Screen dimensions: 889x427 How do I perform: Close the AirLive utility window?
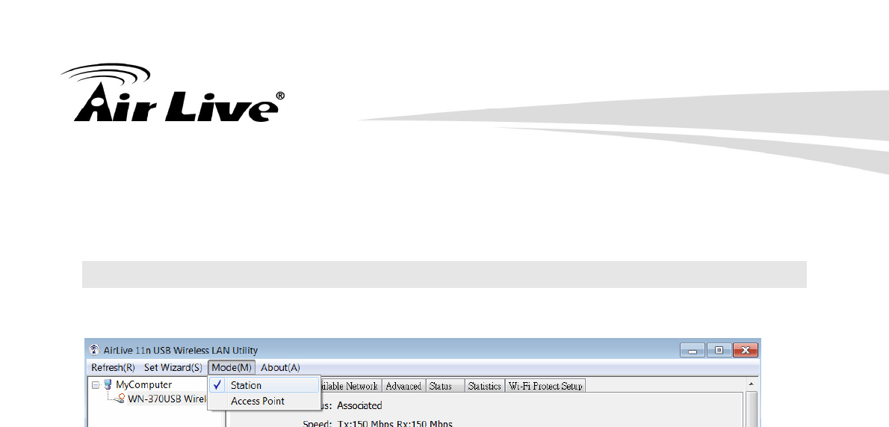point(746,350)
